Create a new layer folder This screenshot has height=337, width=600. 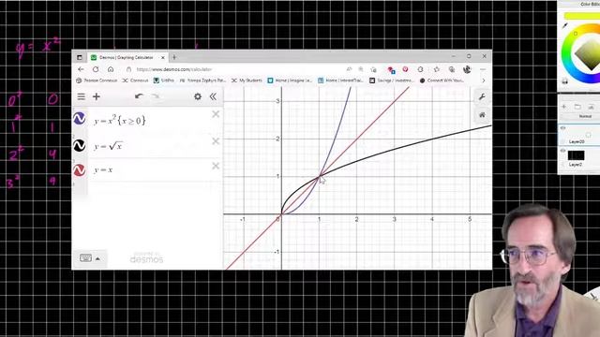(577, 107)
